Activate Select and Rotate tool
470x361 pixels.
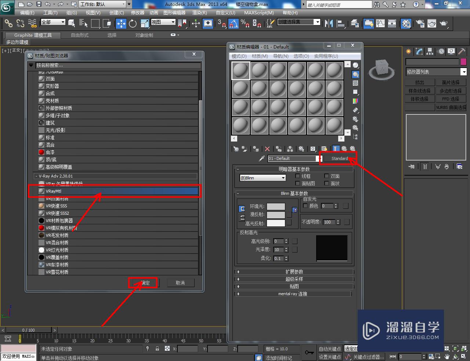pos(133,24)
